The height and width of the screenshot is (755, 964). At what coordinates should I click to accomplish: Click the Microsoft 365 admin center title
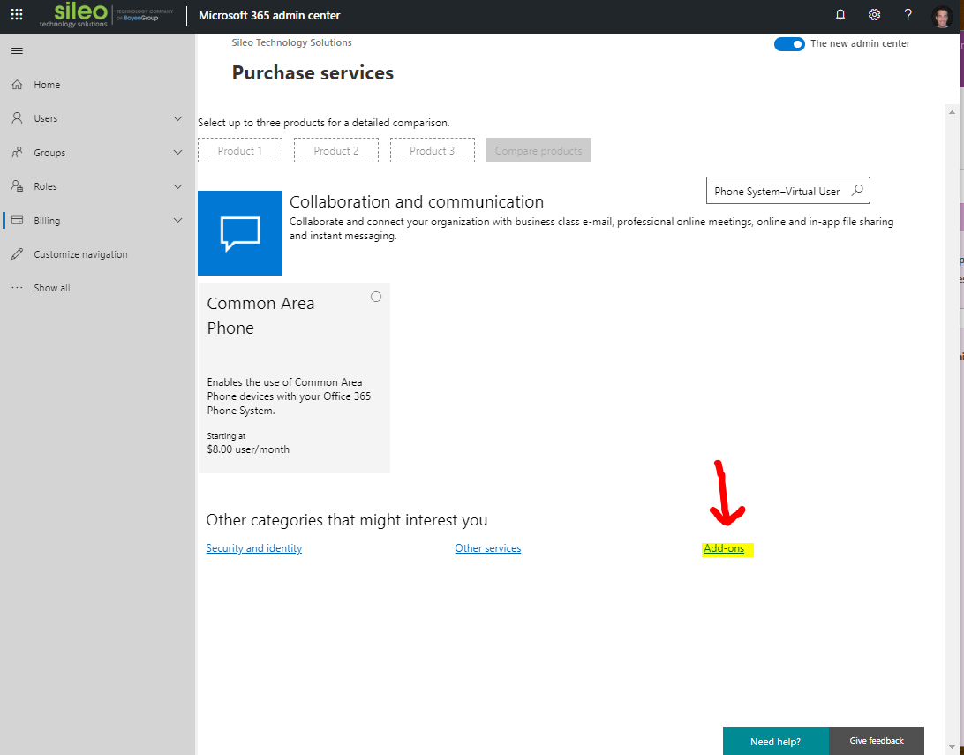tap(269, 15)
